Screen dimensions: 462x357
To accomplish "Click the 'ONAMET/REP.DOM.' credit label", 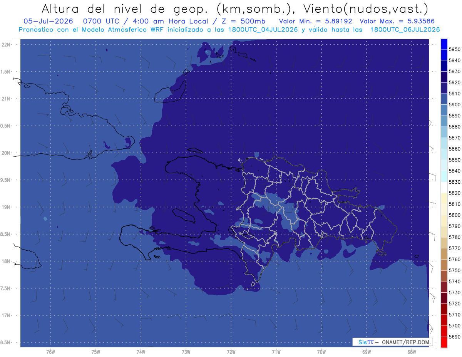I will pos(407,342).
